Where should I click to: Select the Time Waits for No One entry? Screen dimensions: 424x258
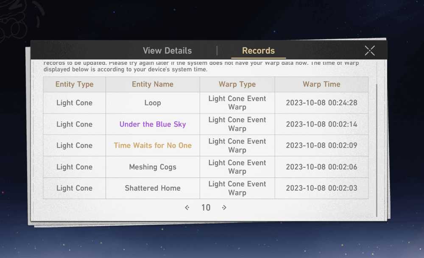pyautogui.click(x=153, y=145)
